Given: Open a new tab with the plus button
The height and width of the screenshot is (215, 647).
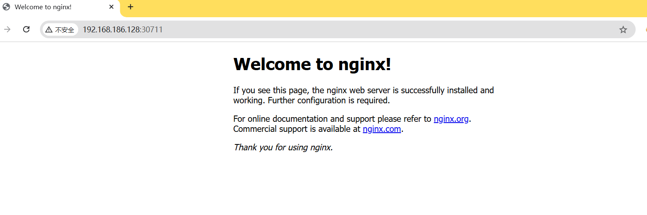Looking at the screenshot, I should 130,7.
